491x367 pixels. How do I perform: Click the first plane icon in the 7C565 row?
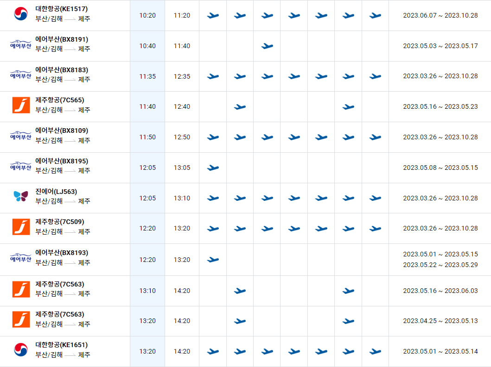240,107
